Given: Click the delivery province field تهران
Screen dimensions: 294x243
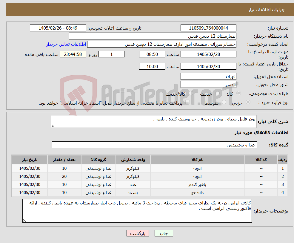Looking at the screenshot, I should [x=208, y=77].
